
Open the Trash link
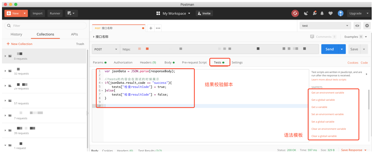(x=80, y=44)
